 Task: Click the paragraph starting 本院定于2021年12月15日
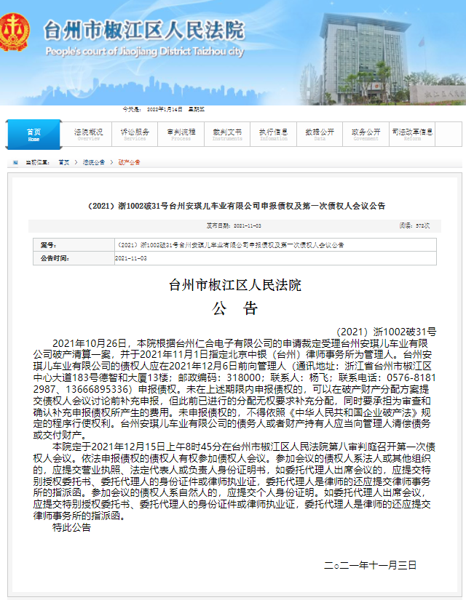[234, 481]
